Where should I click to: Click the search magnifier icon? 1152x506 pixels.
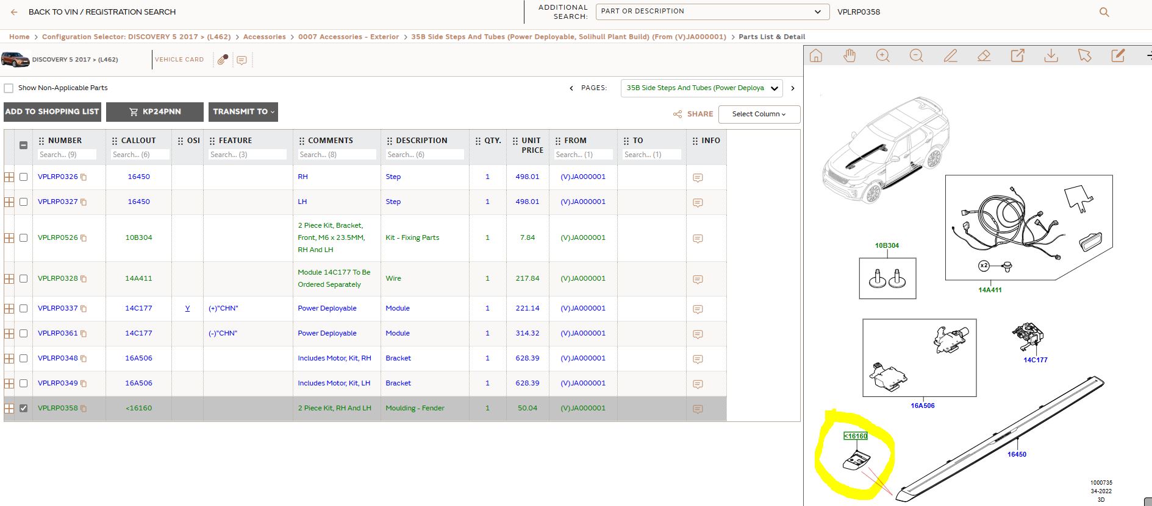[1104, 12]
